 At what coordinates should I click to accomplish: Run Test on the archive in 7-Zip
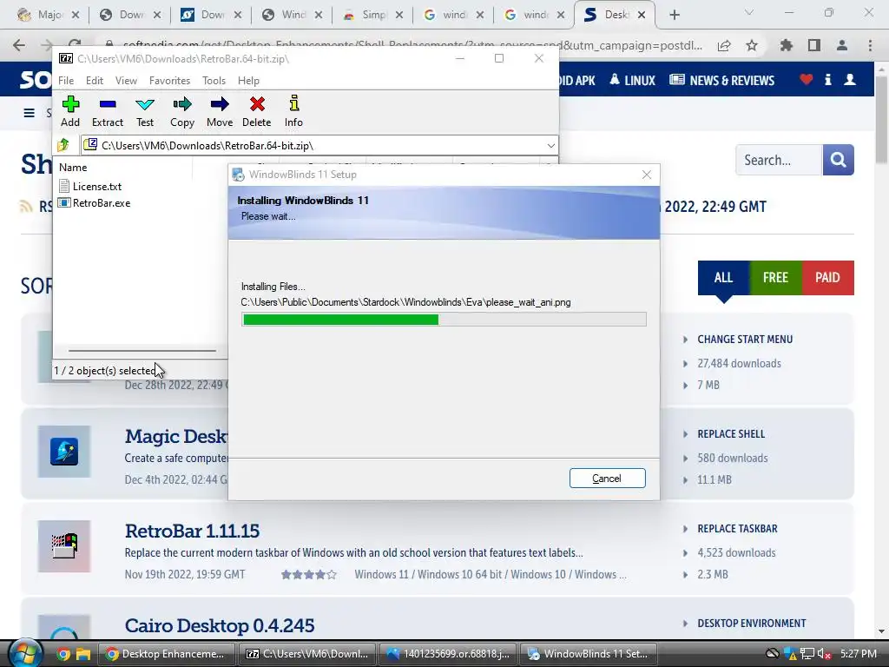coord(145,111)
